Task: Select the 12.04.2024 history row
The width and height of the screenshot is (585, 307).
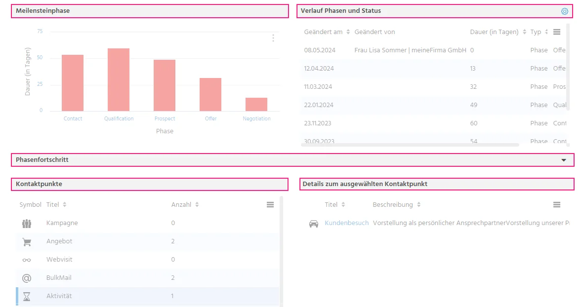Action: point(433,69)
